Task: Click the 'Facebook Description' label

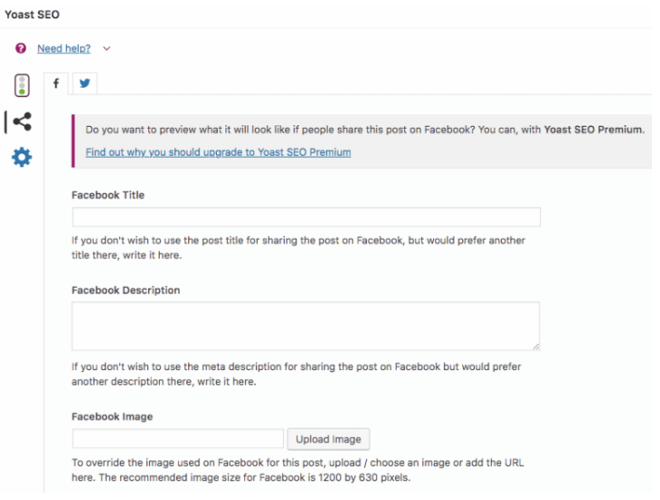Action: point(126,290)
